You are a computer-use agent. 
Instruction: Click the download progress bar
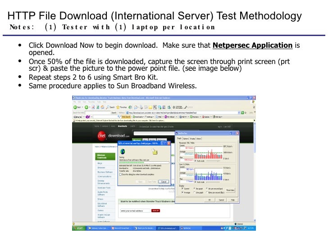[144, 163]
